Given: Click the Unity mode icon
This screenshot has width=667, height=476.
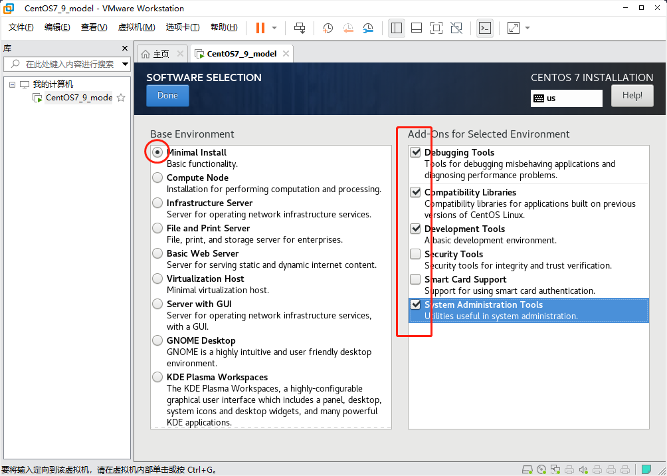Looking at the screenshot, I should [456, 28].
